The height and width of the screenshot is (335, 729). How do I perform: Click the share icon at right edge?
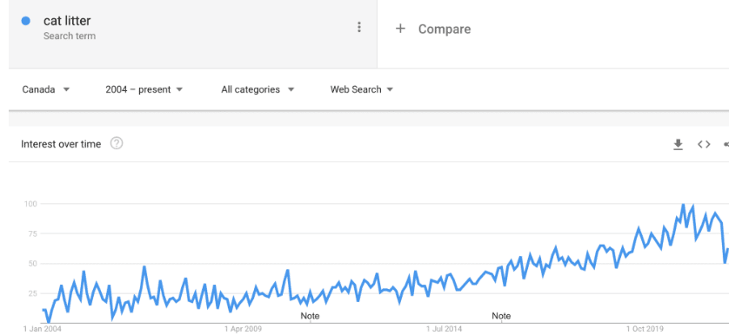(726, 144)
